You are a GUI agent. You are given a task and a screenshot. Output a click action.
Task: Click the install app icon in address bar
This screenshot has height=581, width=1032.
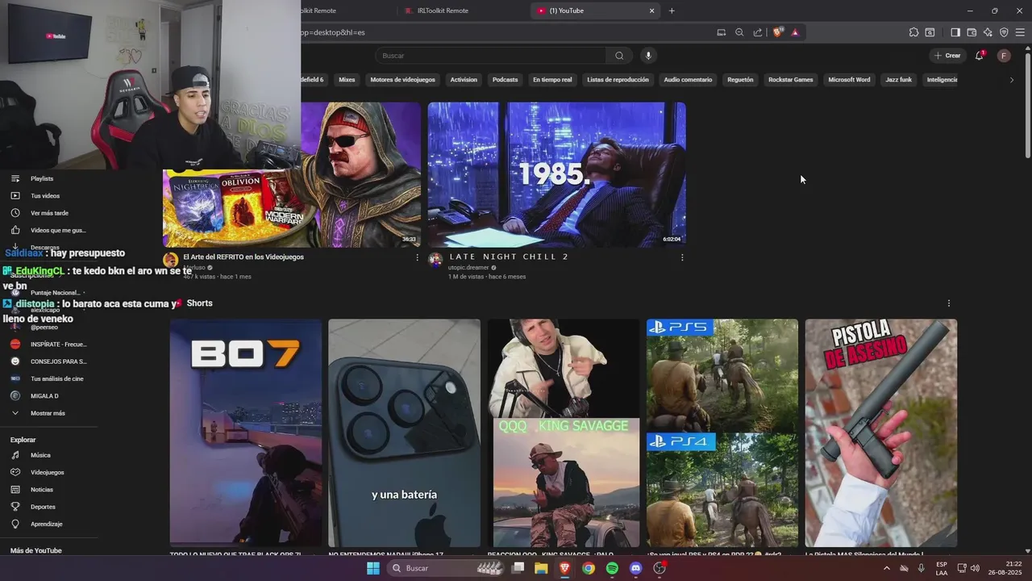point(722,32)
